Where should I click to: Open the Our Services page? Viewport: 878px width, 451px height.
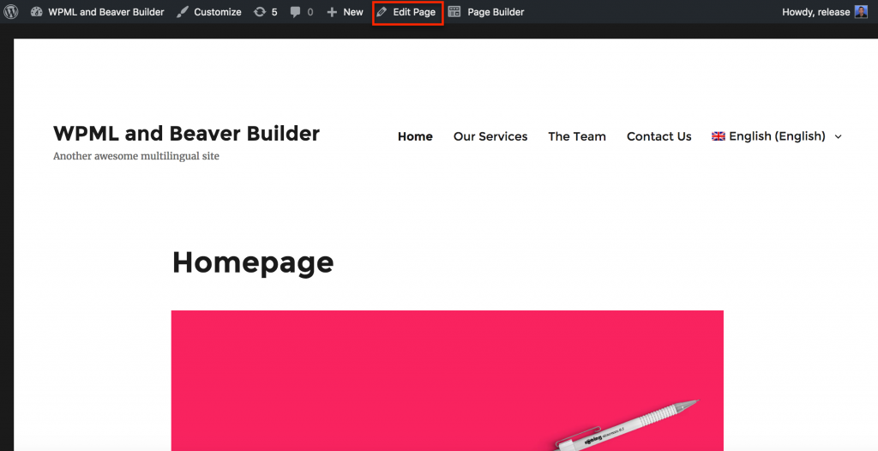point(490,136)
